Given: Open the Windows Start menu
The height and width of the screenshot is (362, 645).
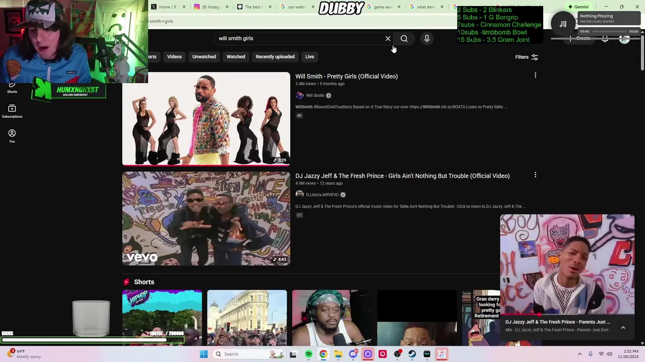Looking at the screenshot, I should point(204,354).
